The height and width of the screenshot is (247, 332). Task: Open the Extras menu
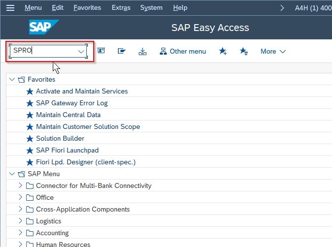tap(121, 8)
